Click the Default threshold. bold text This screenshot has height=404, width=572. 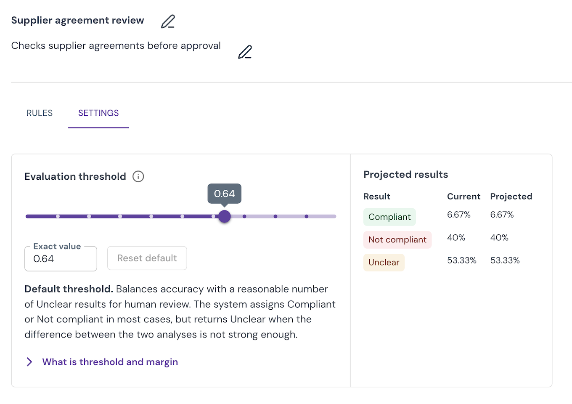69,289
